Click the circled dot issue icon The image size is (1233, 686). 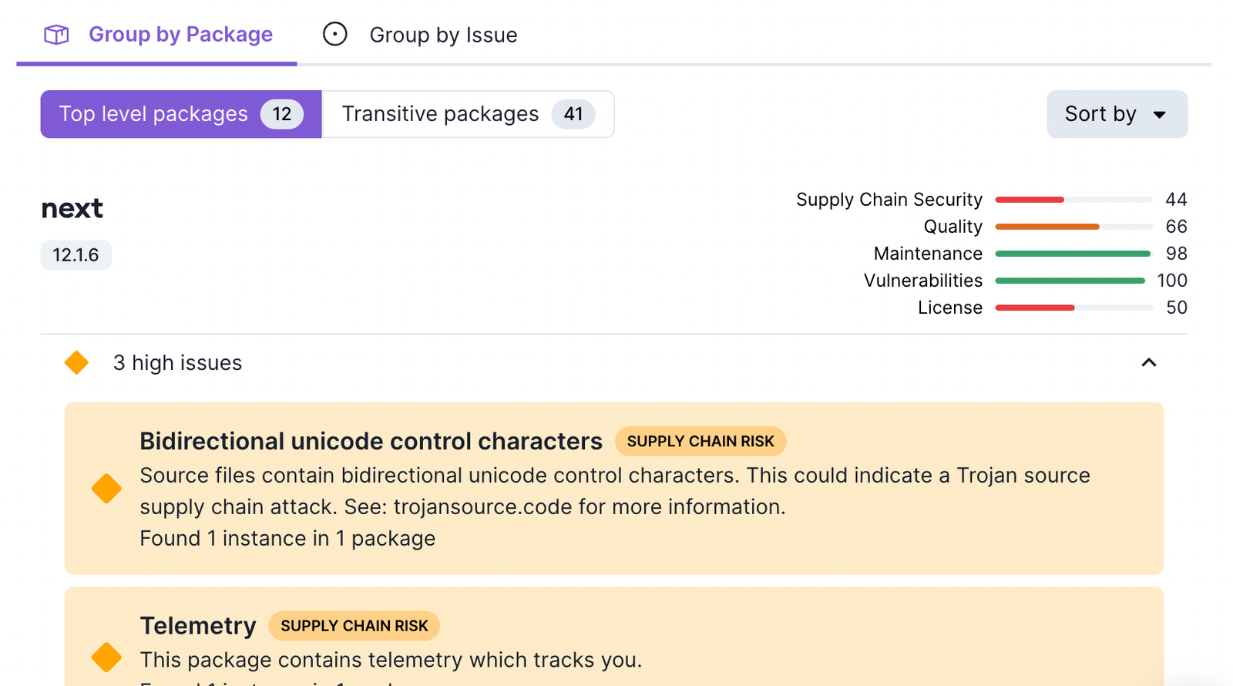pyautogui.click(x=334, y=35)
